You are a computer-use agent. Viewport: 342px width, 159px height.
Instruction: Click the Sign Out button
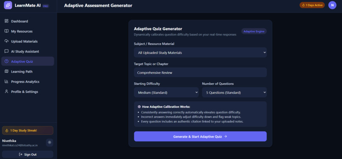[28, 154]
